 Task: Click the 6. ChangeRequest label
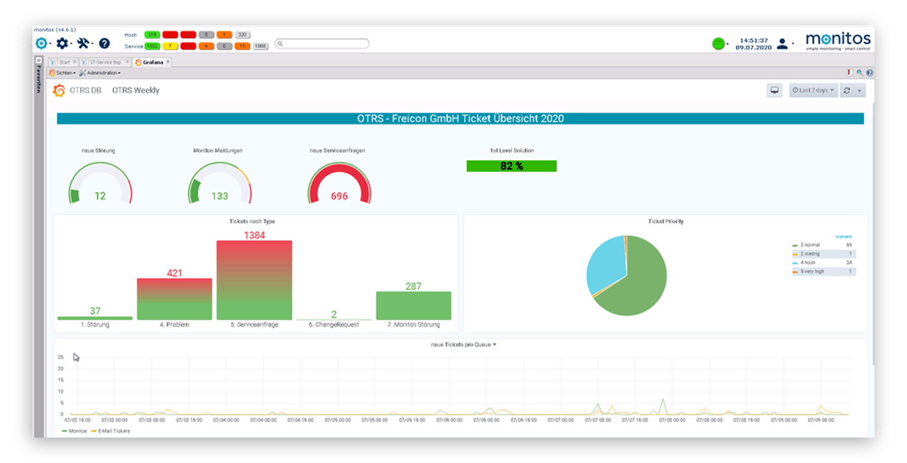334,325
